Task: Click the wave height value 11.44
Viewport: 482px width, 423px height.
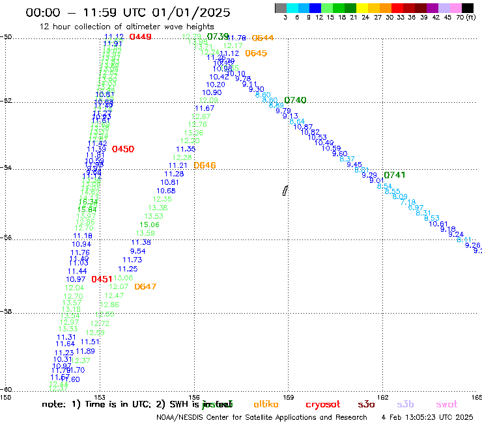Action: [77, 271]
